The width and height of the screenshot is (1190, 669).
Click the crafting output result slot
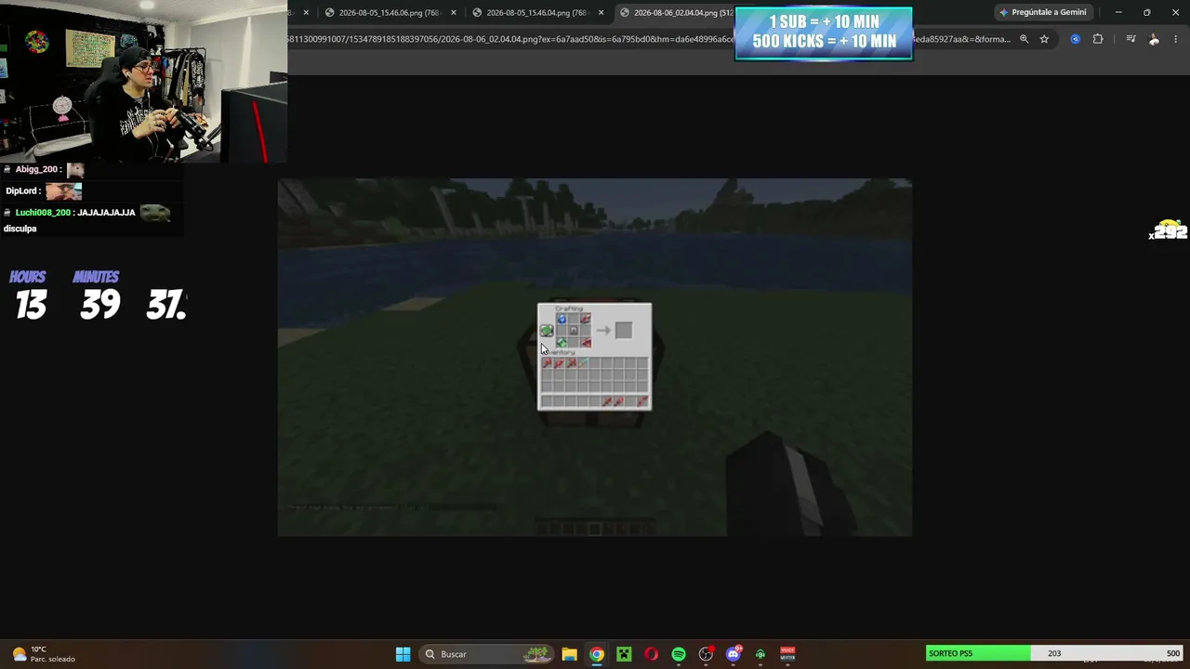(623, 331)
